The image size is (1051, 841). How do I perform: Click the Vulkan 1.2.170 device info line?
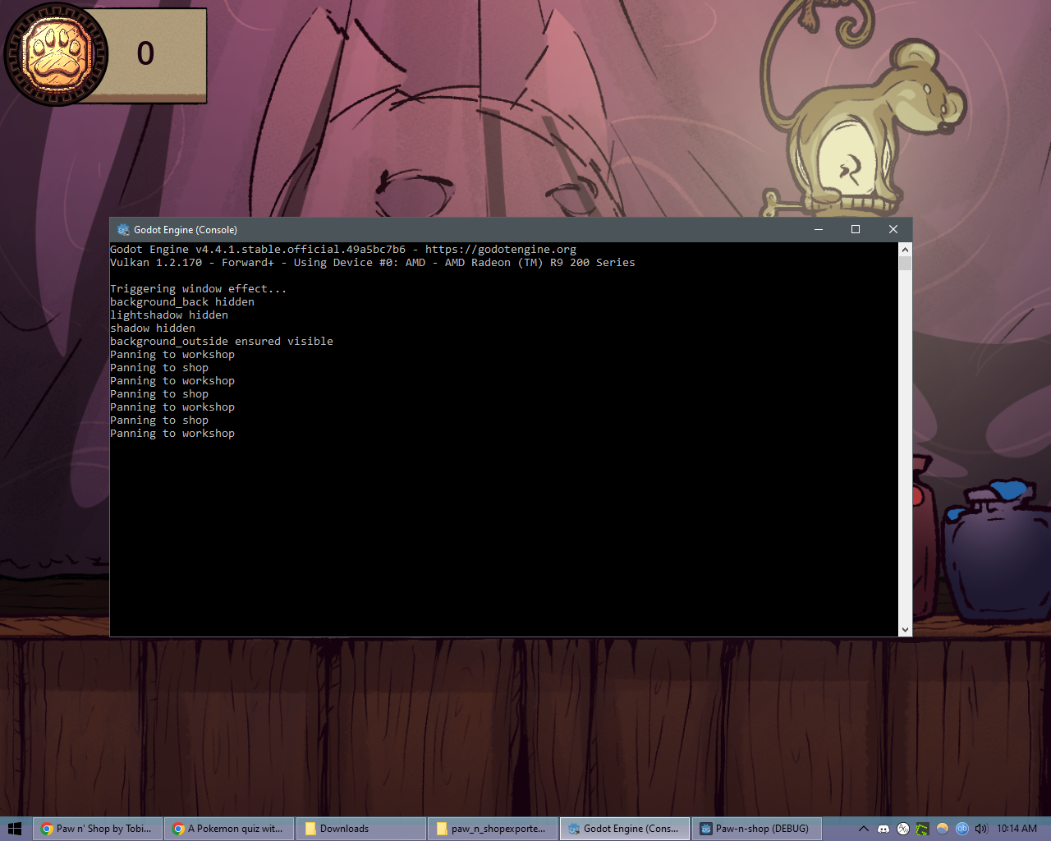tap(373, 263)
